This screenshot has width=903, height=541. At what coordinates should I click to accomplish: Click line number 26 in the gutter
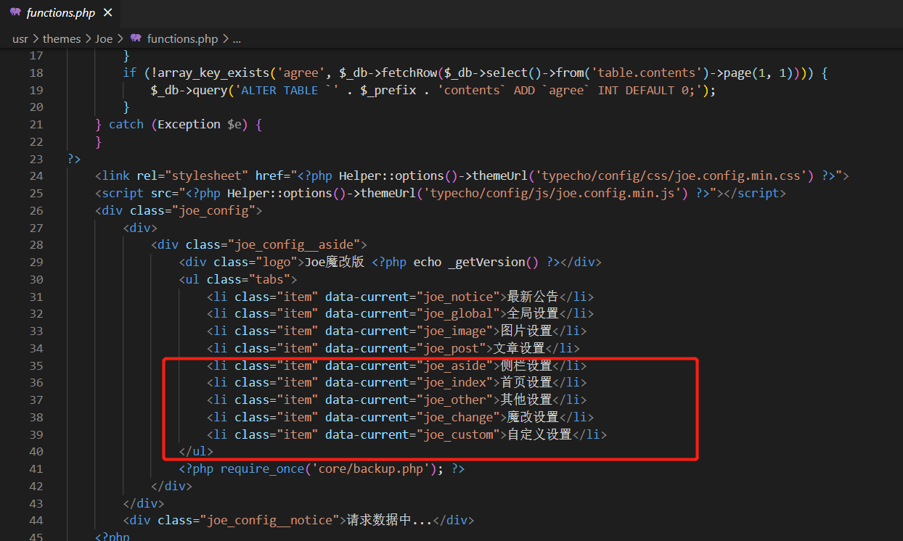coord(36,211)
